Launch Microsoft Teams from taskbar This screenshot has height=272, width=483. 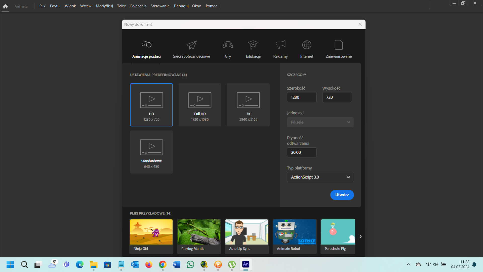pos(66,264)
